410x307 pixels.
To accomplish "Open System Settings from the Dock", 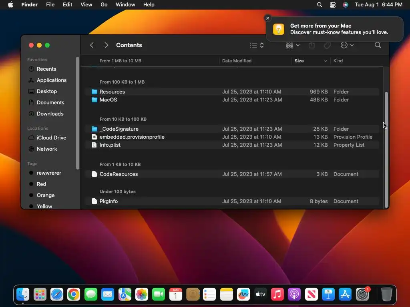I will pos(362,295).
